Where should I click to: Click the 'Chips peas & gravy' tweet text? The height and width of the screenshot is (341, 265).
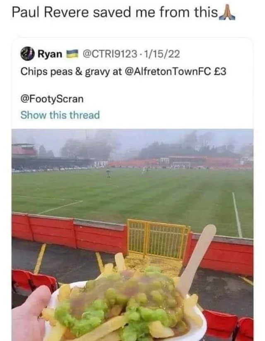coord(123,71)
